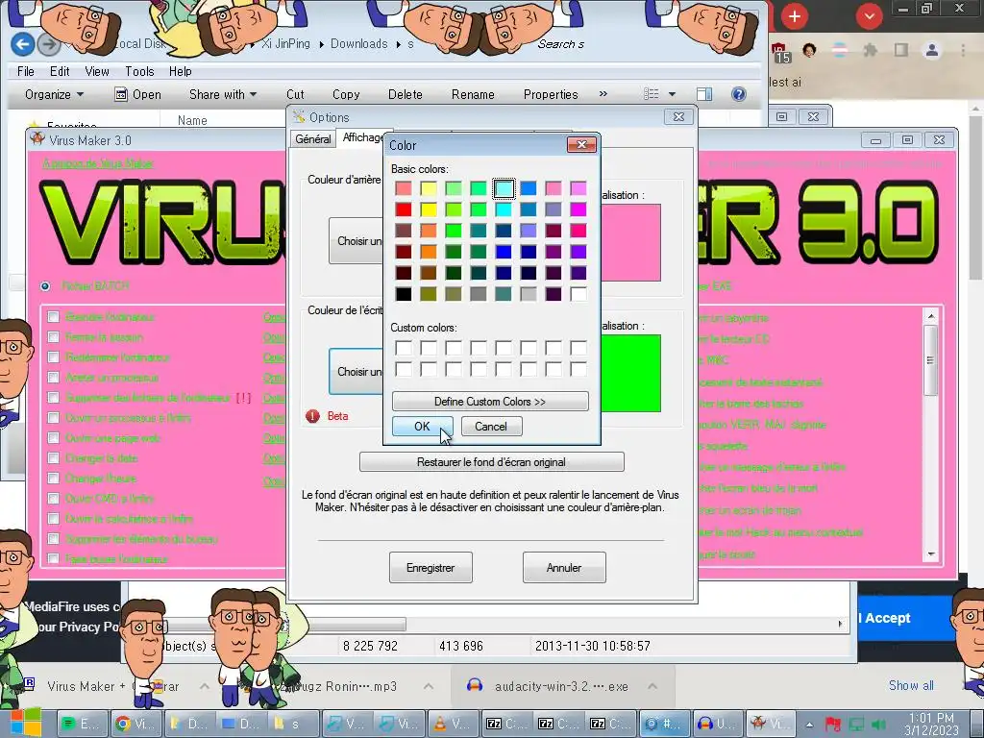This screenshot has width=984, height=738.
Task: Open Help menu in Explorer
Action: tap(180, 71)
